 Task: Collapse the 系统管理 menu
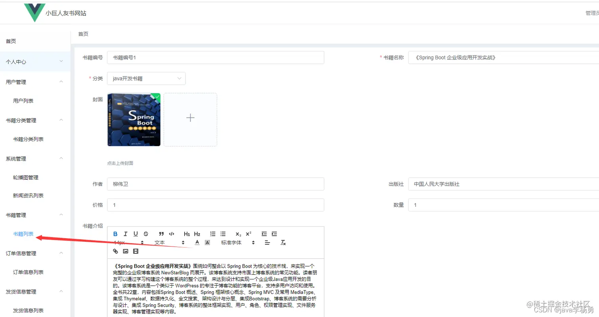tap(35, 159)
